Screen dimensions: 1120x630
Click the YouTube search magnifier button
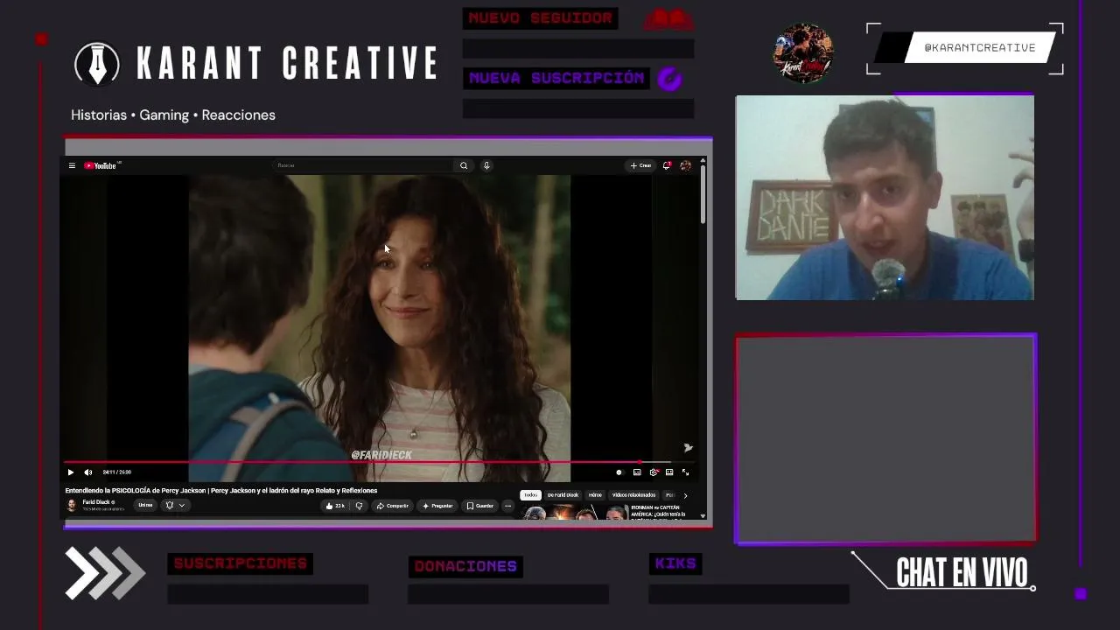point(464,165)
